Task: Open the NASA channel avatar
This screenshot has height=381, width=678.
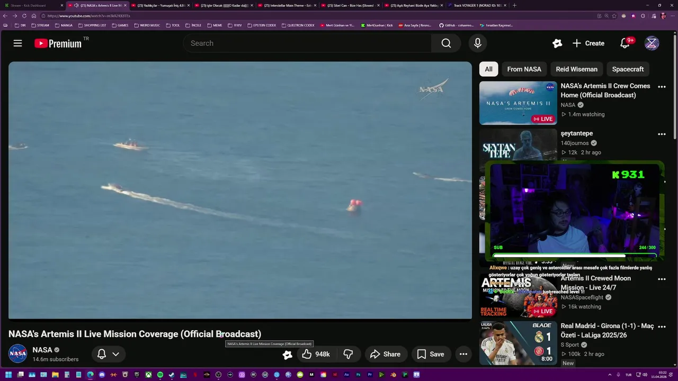Action: 17,353
